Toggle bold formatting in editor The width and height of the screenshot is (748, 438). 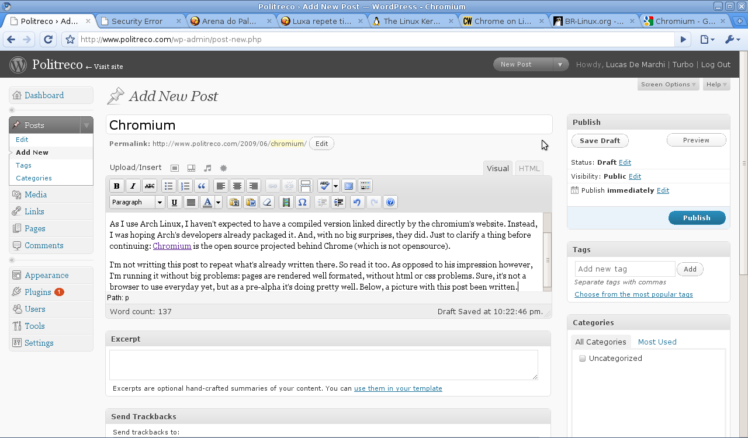click(117, 186)
